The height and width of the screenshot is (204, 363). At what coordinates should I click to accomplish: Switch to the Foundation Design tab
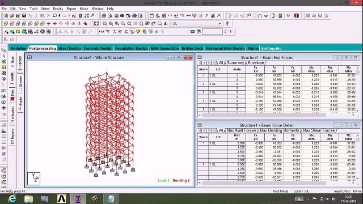pyautogui.click(x=131, y=48)
